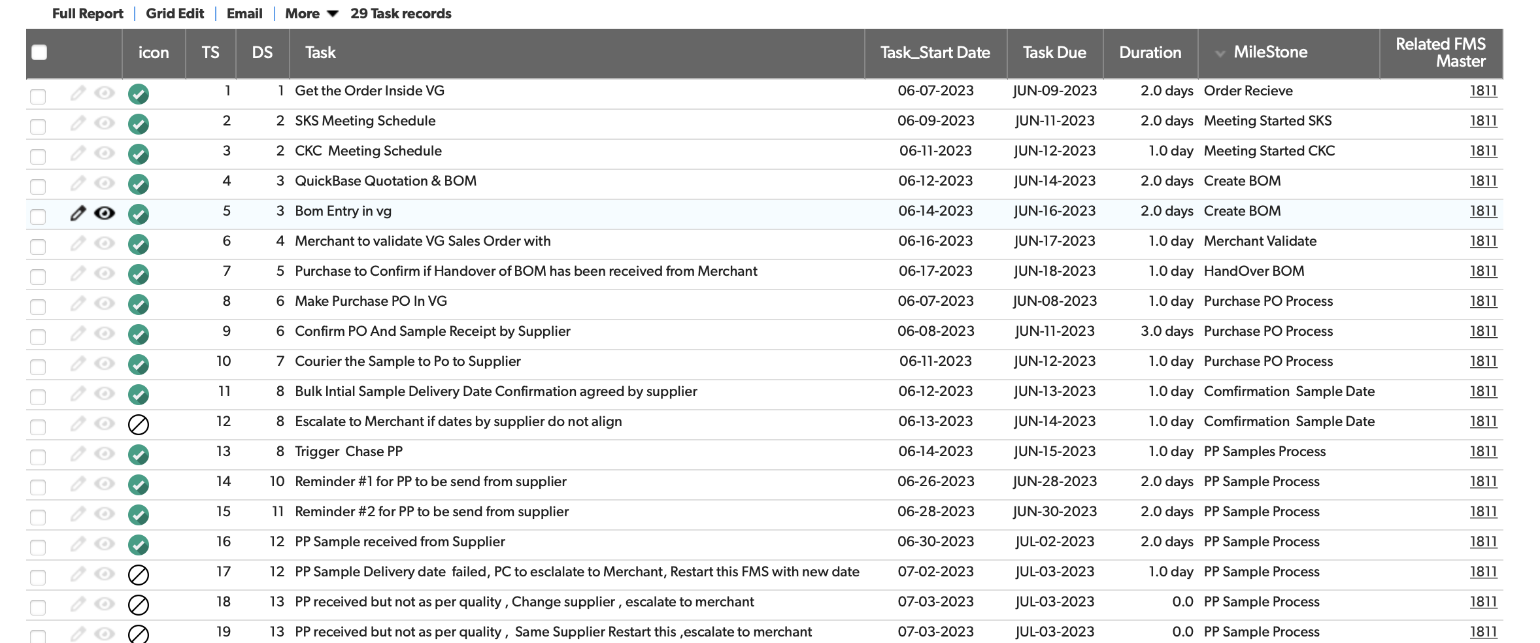Viewport: 1540px width, 643px height.
Task: Sort by Task Due column header
Action: [1054, 52]
